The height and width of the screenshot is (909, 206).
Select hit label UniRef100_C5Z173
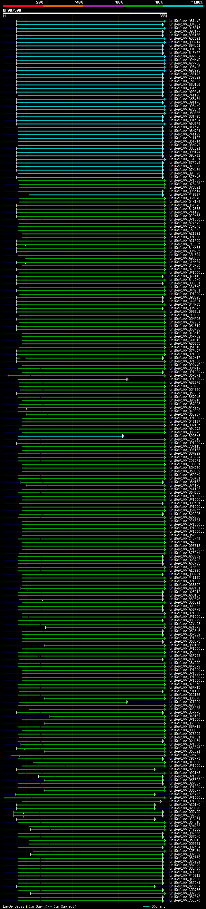point(185,74)
